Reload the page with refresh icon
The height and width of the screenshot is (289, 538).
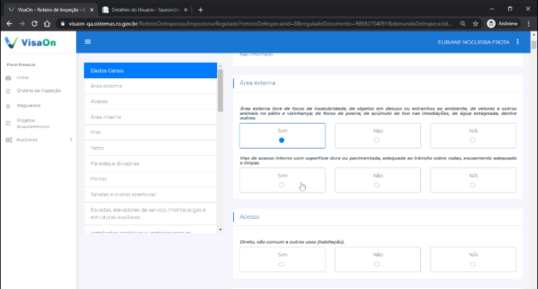tap(34, 23)
